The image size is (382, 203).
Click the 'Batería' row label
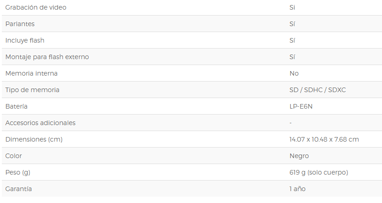tap(17, 106)
